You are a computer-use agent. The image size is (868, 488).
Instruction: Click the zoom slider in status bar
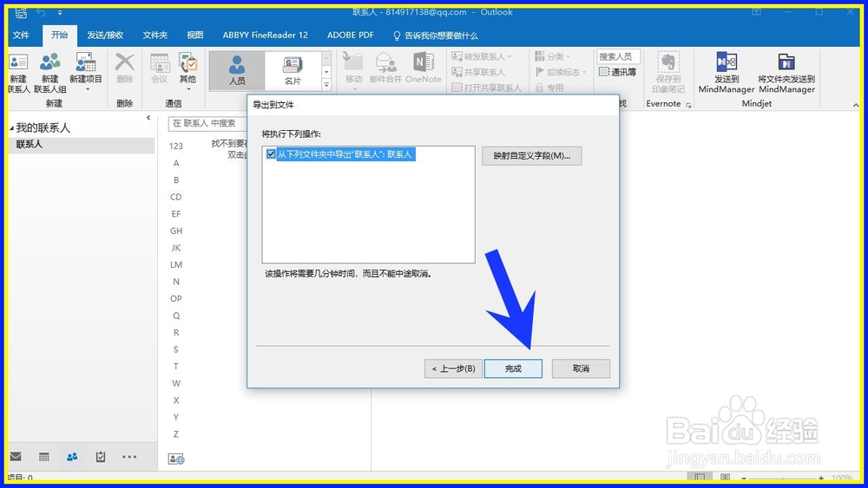coord(783,478)
